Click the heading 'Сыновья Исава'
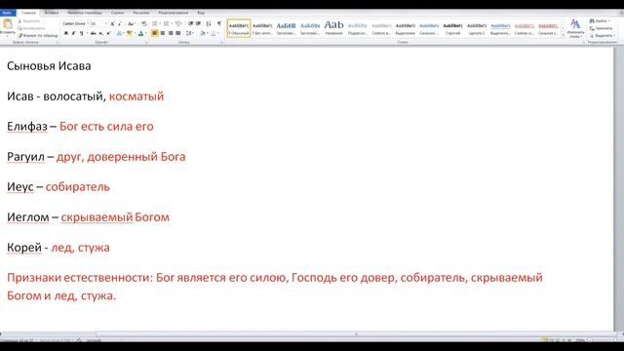The image size is (624, 351). 49,65
